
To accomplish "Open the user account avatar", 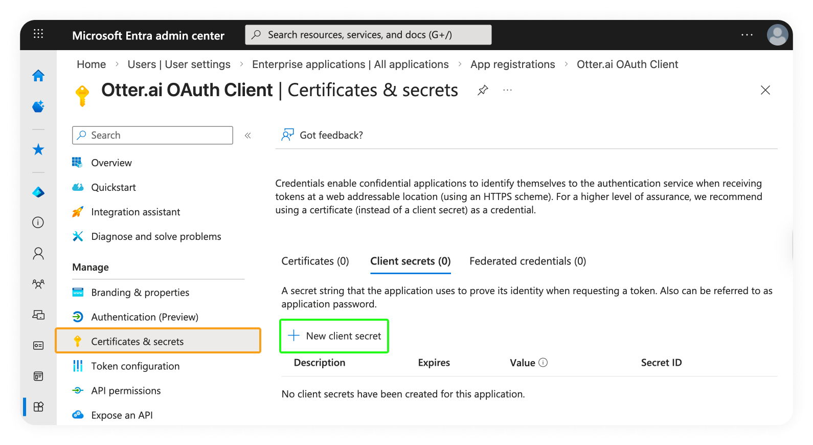I will (x=777, y=35).
